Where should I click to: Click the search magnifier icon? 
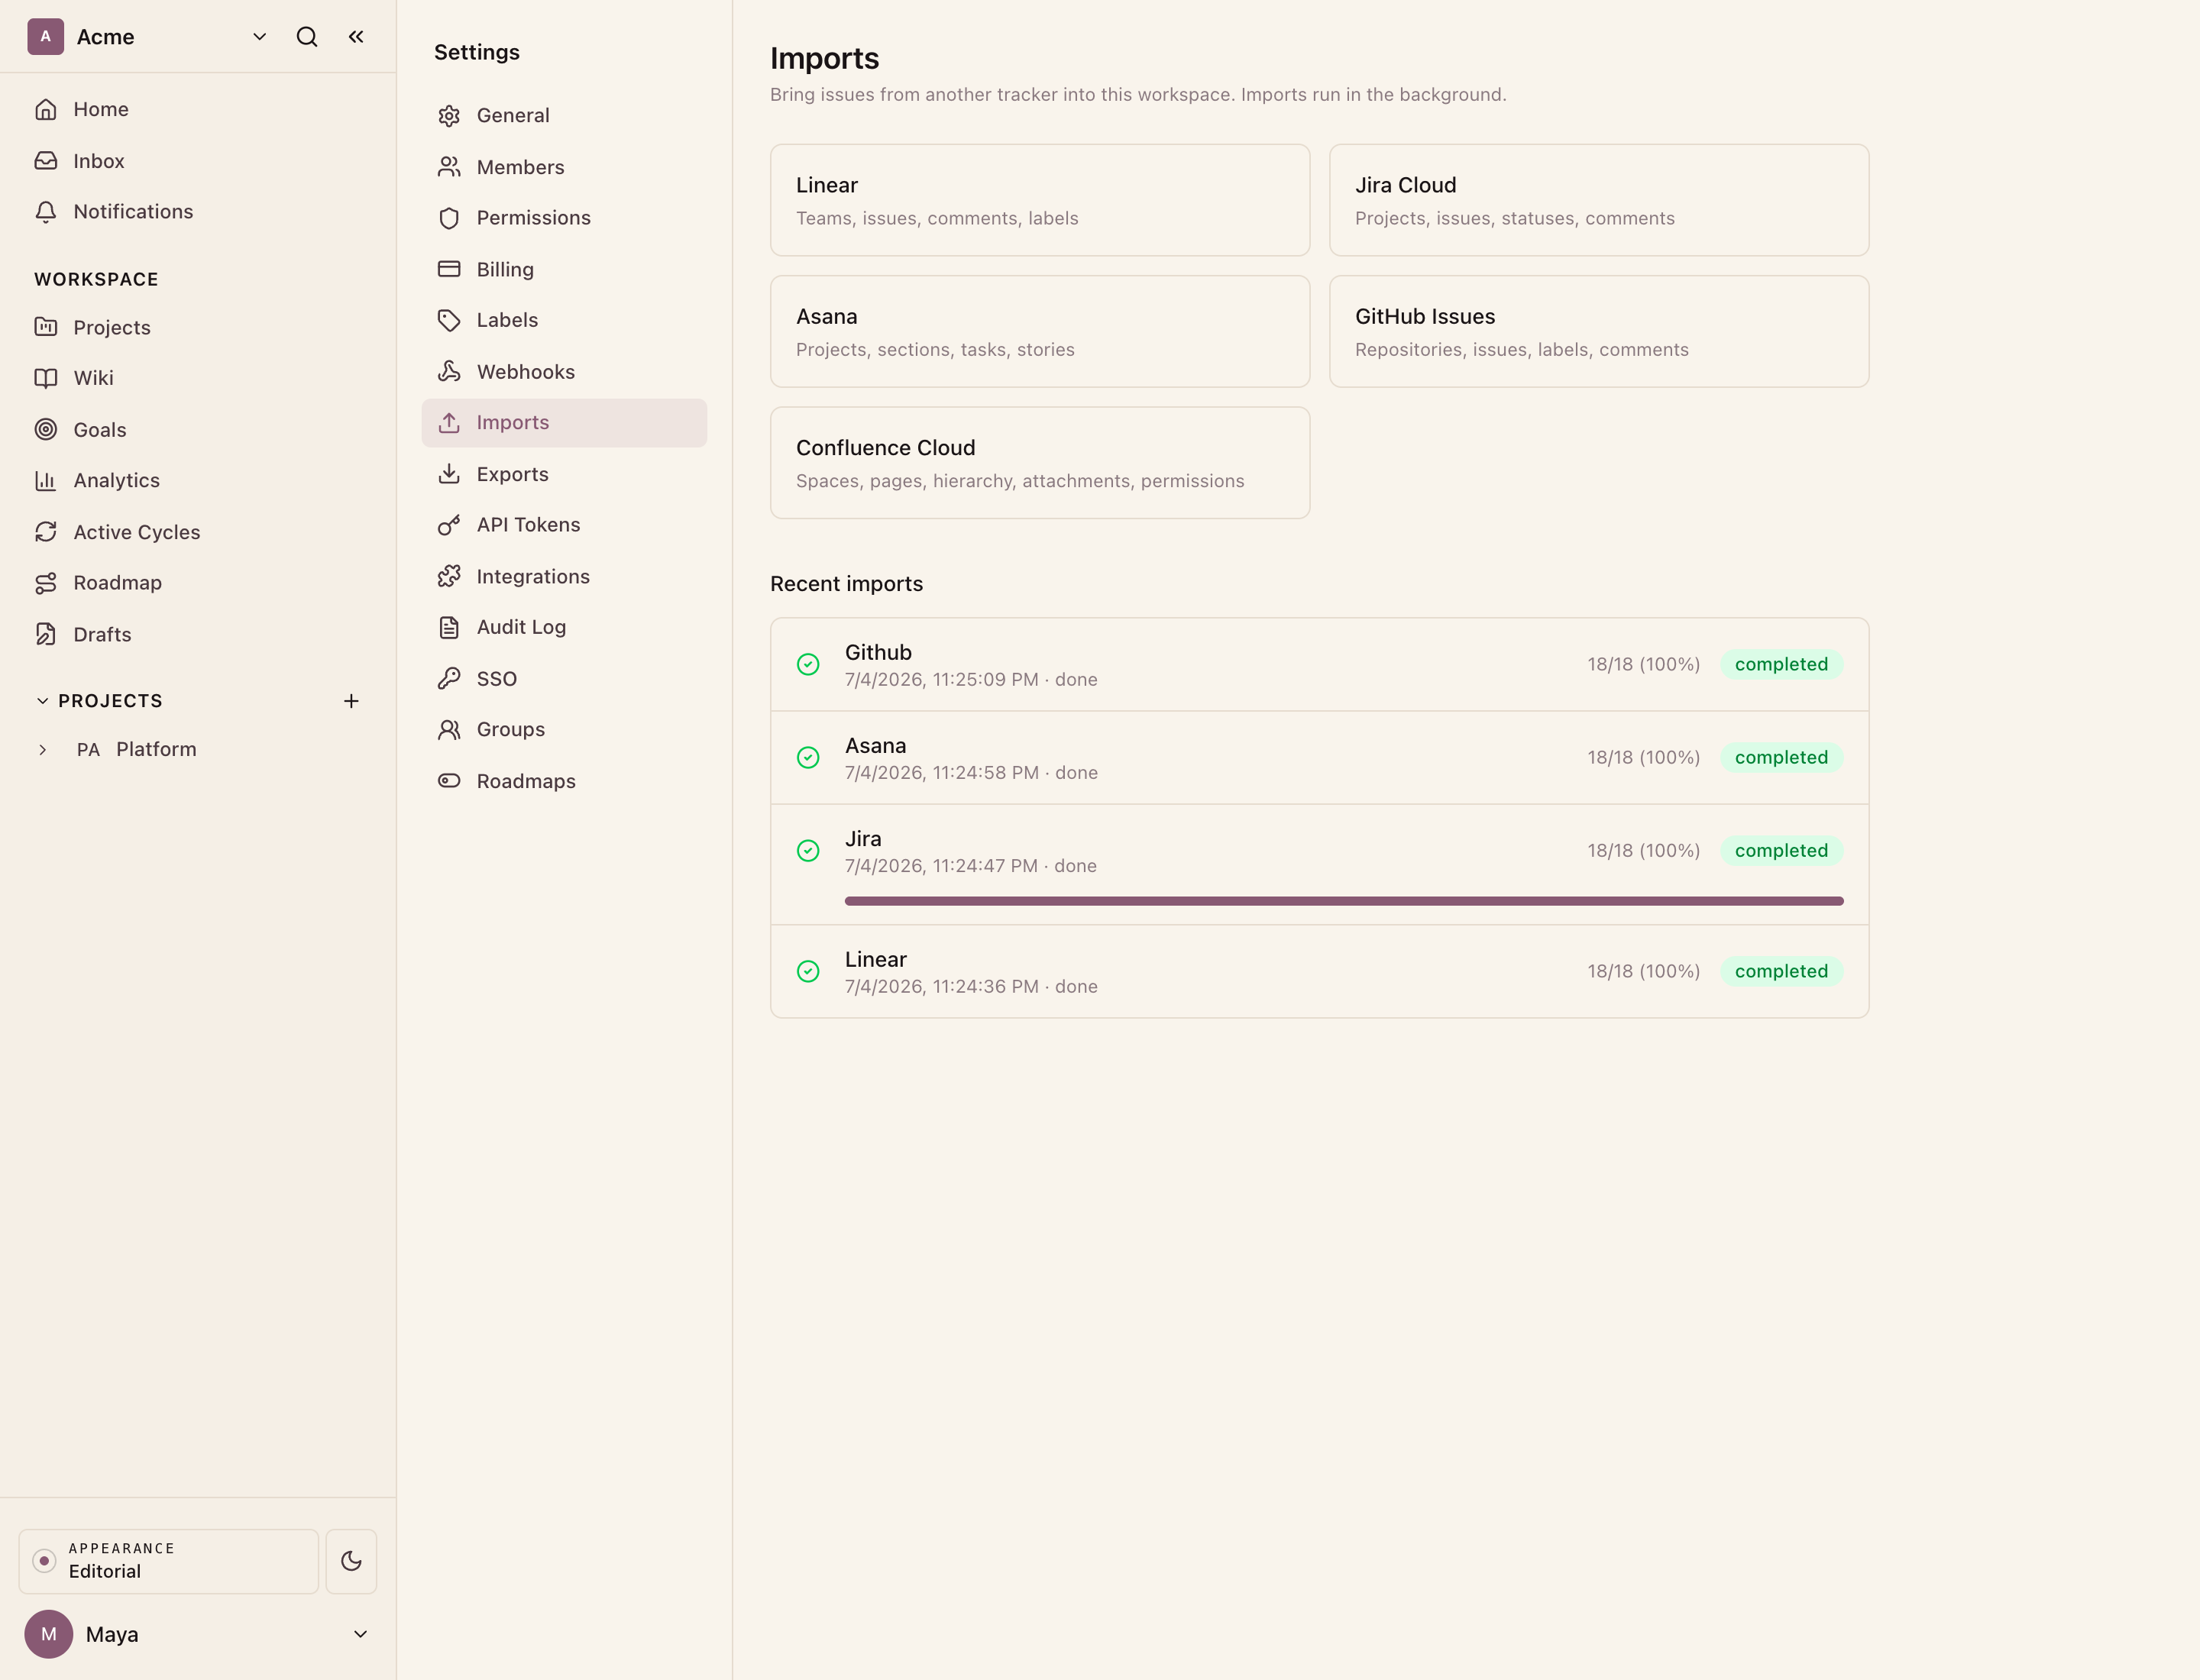307,37
